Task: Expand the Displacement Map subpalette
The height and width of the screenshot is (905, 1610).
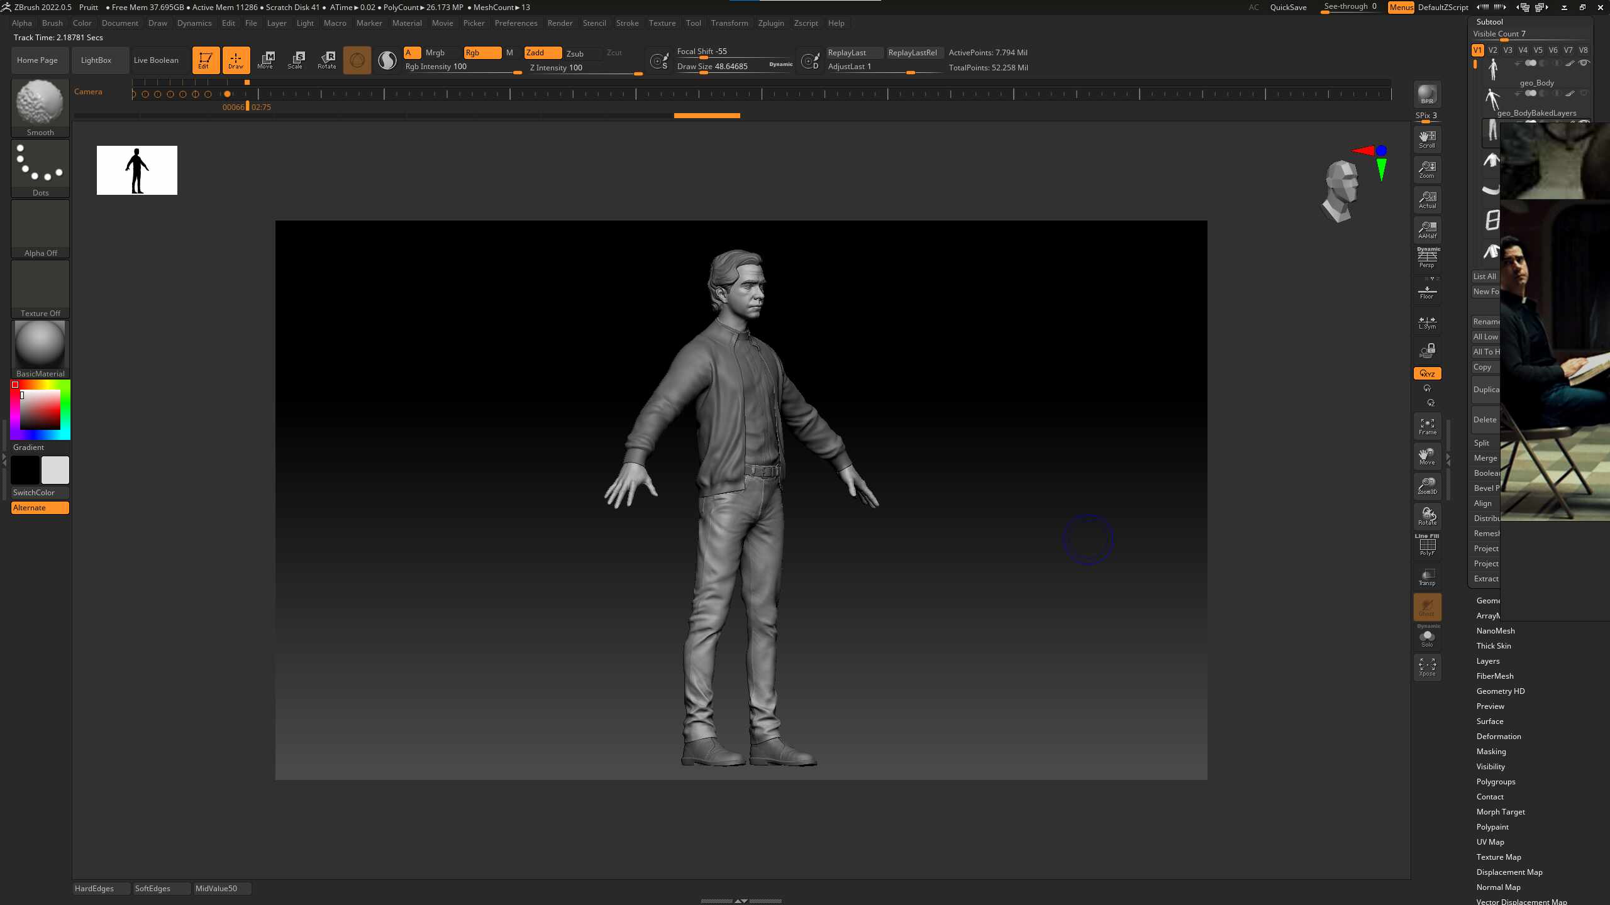Action: (1509, 872)
